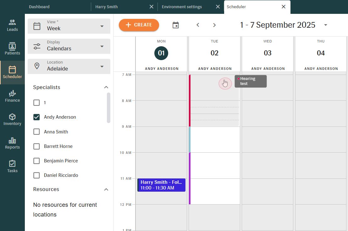Switch to the Environment settings tab
Image resolution: width=348 pixels, height=231 pixels.
182,7
